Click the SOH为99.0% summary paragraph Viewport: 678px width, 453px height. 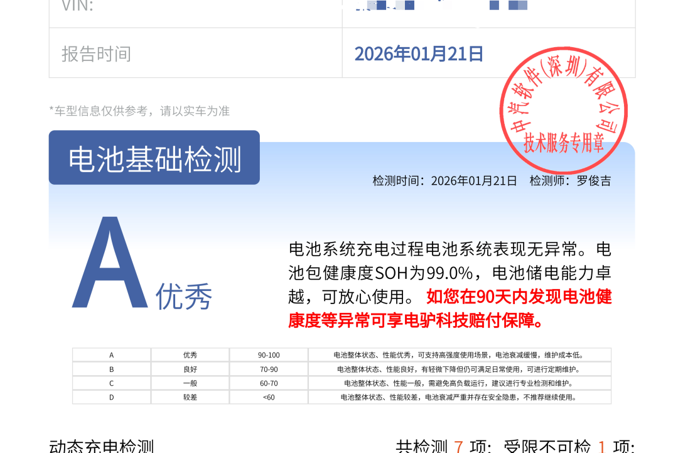(x=449, y=273)
